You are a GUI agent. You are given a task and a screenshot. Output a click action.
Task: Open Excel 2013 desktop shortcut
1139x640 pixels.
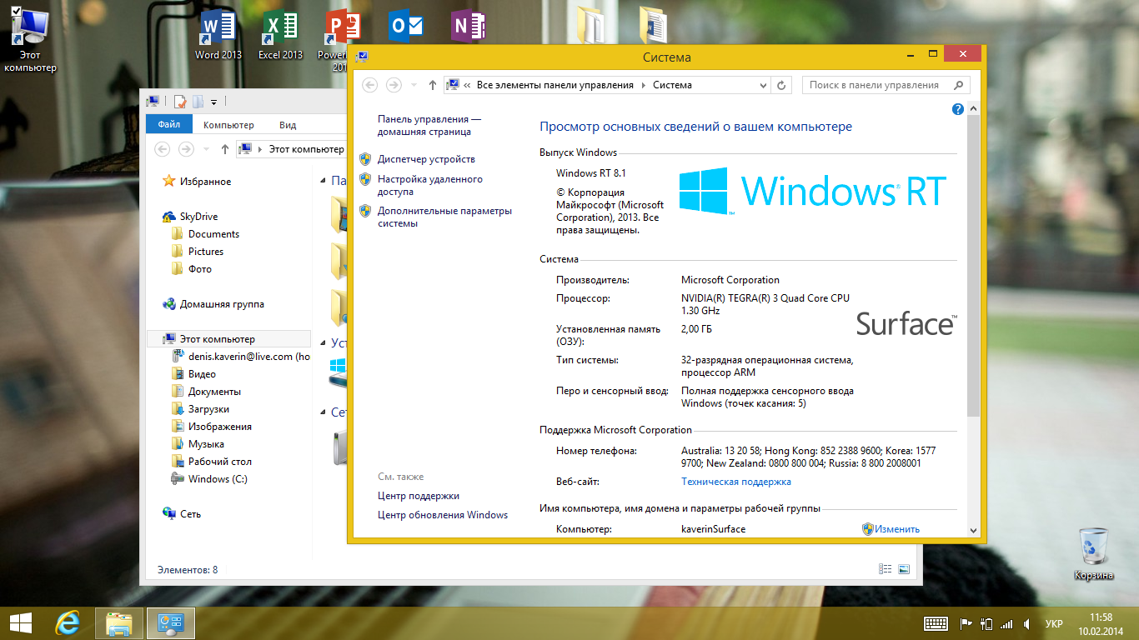(280, 34)
